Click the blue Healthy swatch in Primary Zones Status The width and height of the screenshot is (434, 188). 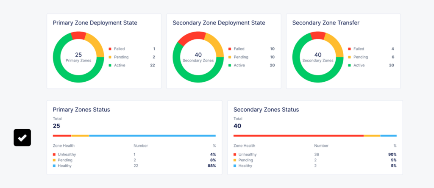(54, 166)
